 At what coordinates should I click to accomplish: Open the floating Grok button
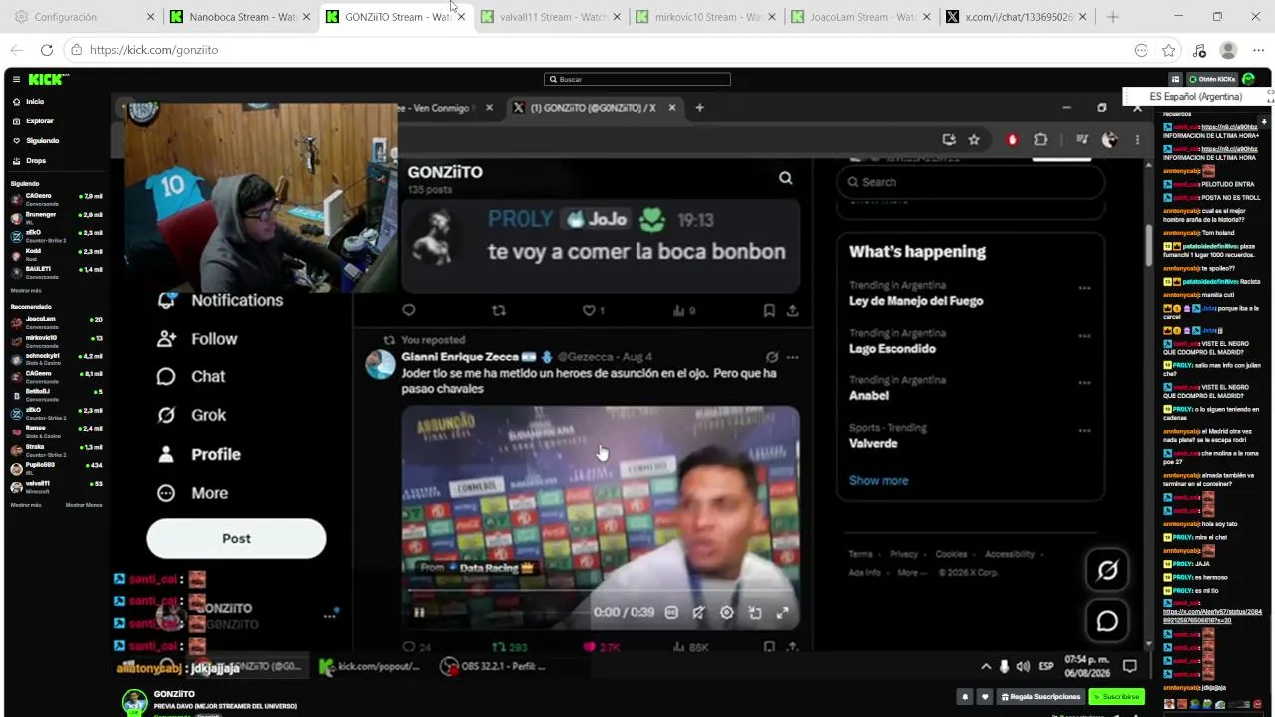[x=1107, y=570]
